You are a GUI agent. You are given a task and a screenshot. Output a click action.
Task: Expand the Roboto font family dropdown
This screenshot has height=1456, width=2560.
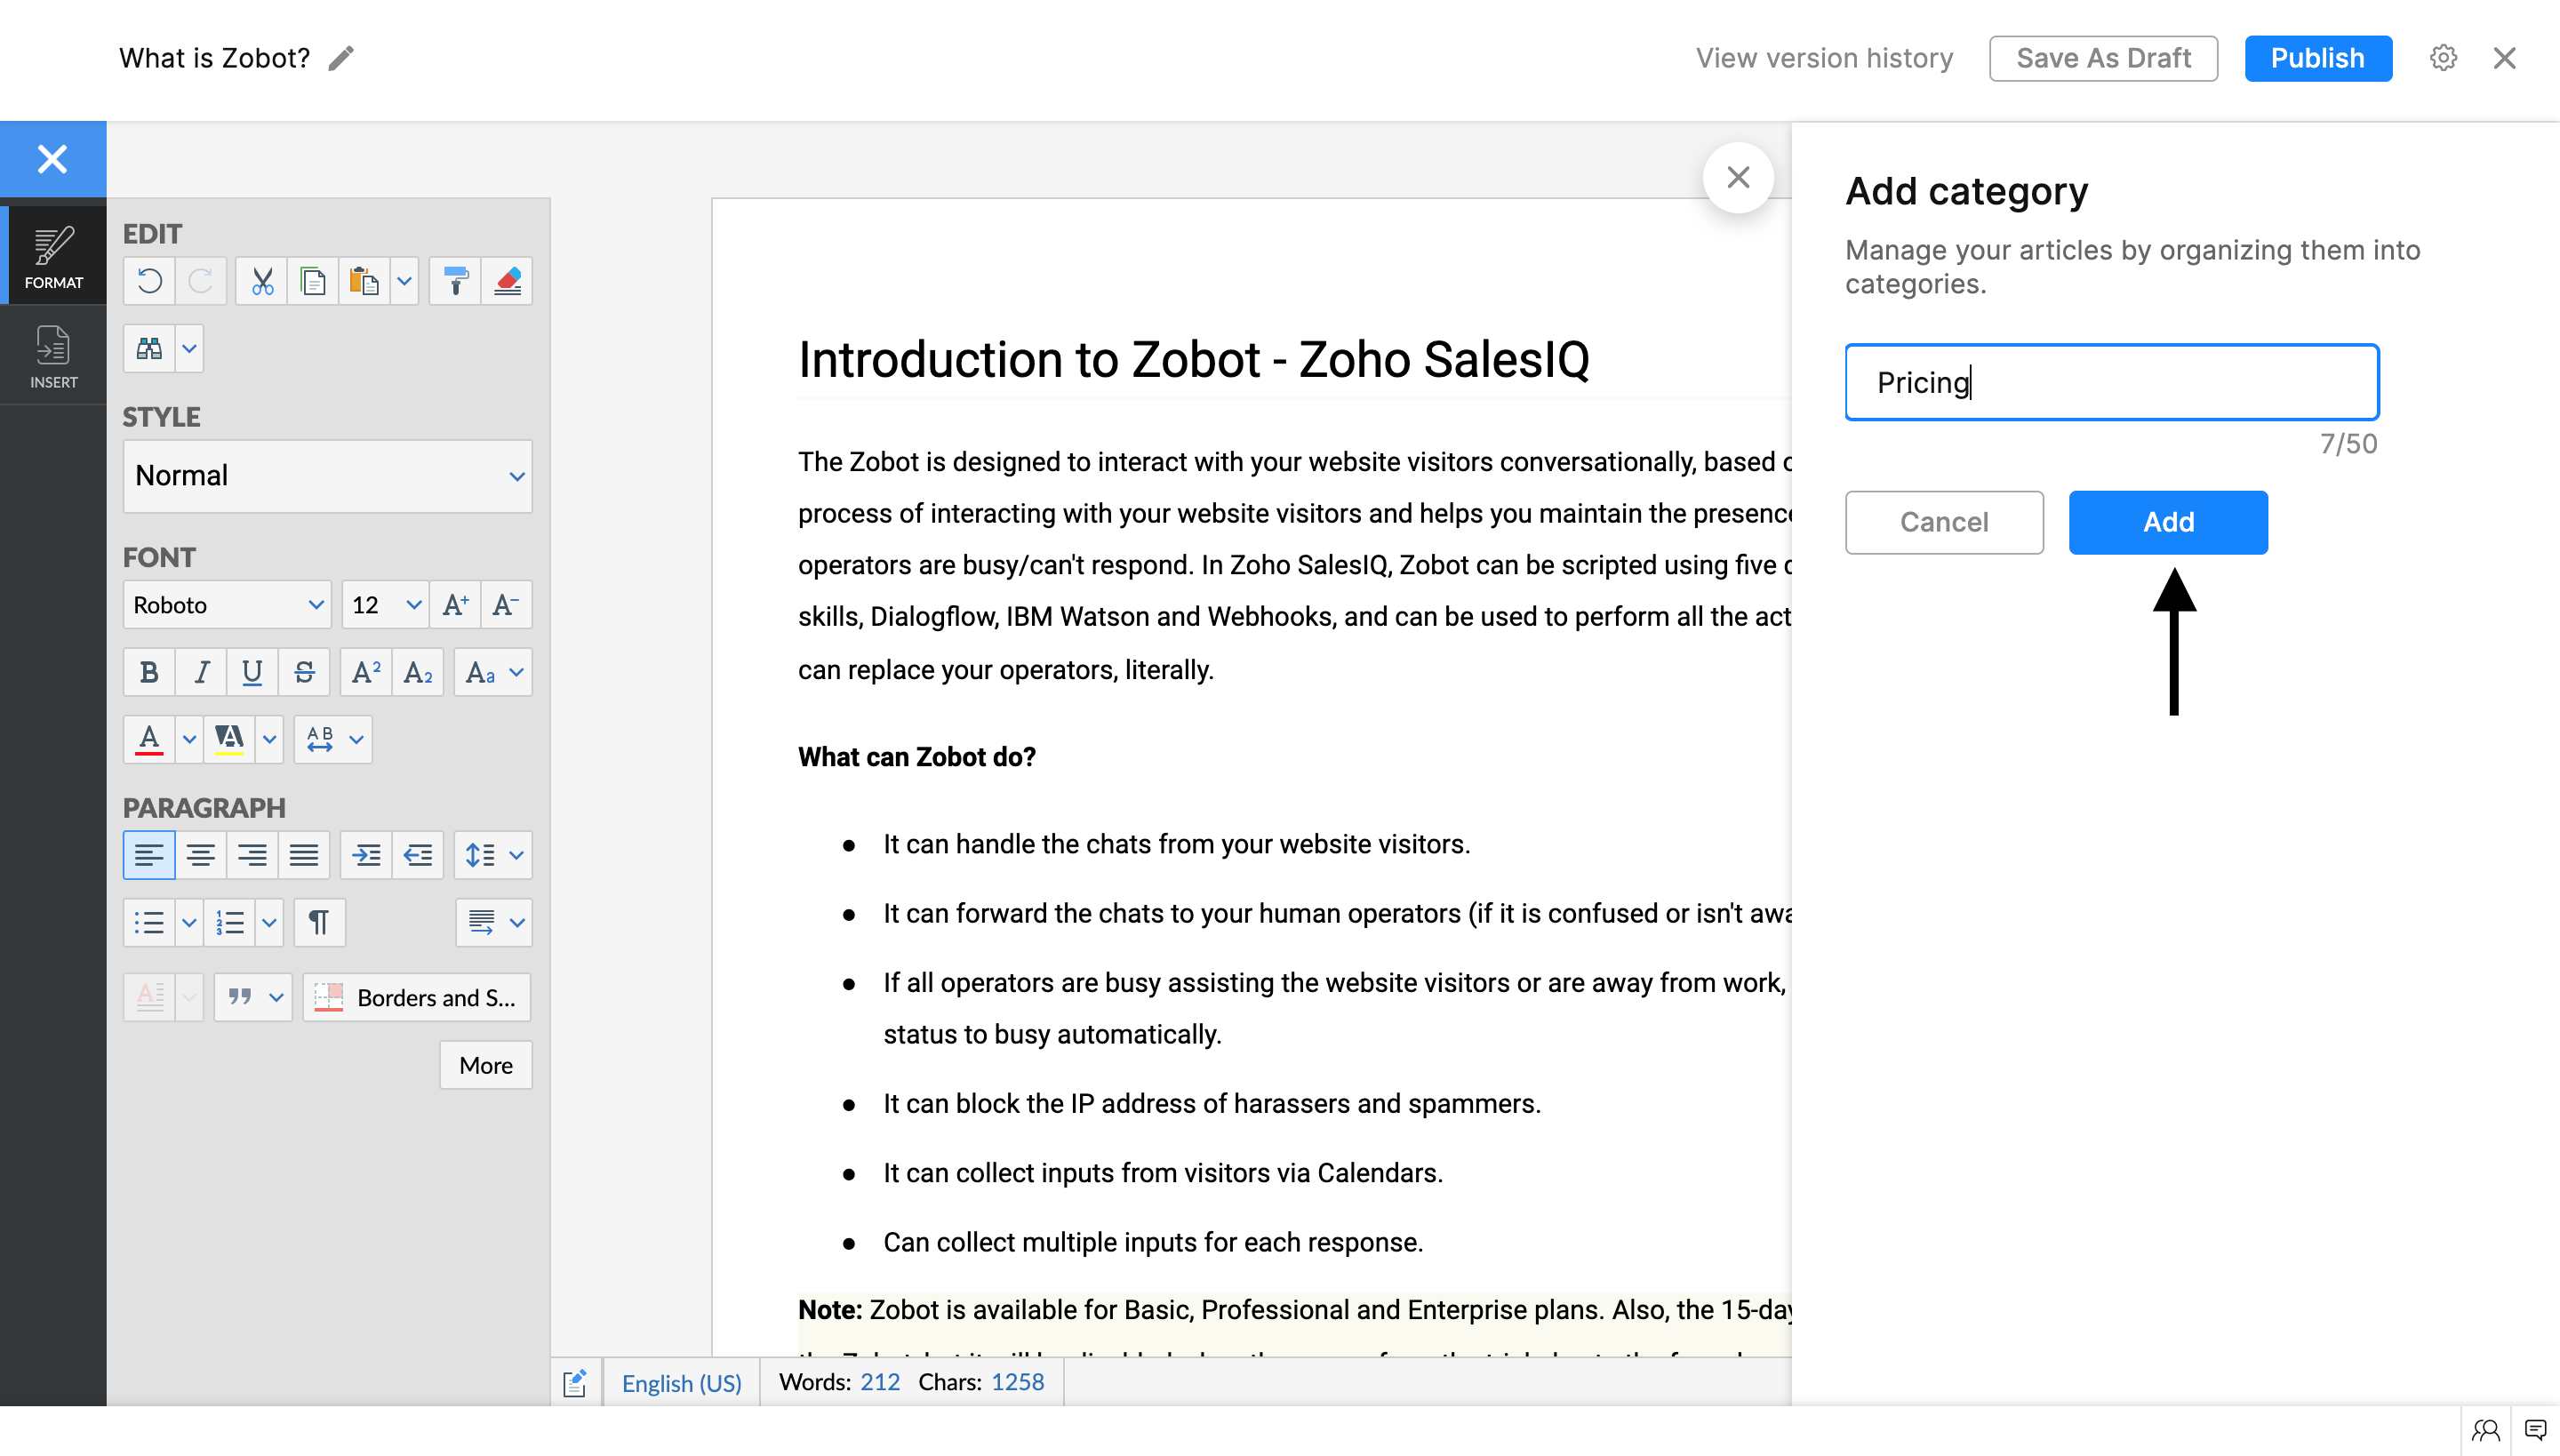point(227,605)
